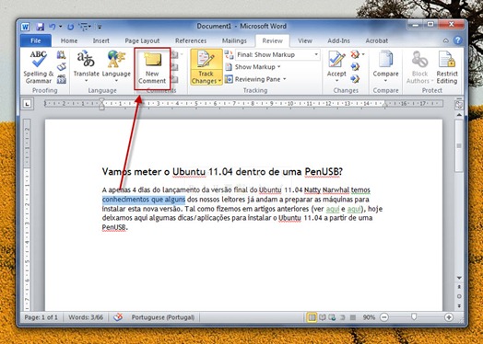
Task: Click the first green "aqui" hyperlink
Action: click(x=333, y=209)
